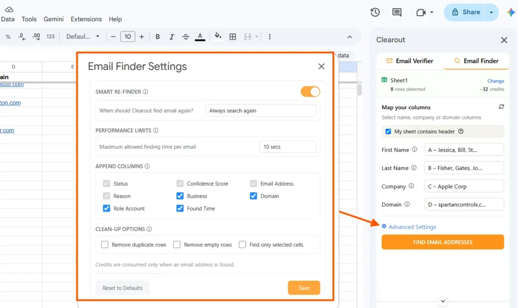Open the fill color bucket
This screenshot has height=308, width=518.
(218, 36)
